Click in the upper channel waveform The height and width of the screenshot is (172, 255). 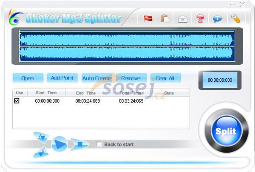[127, 40]
